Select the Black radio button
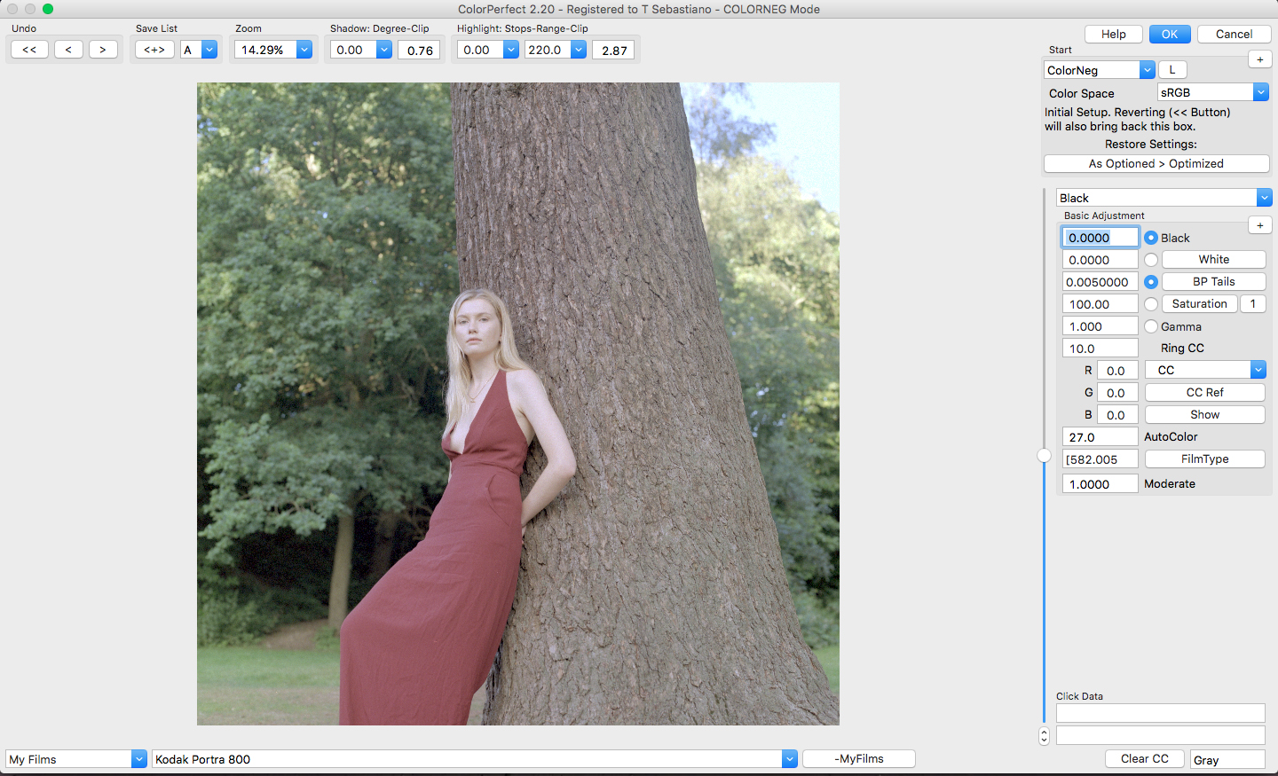The image size is (1278, 776). (1151, 238)
